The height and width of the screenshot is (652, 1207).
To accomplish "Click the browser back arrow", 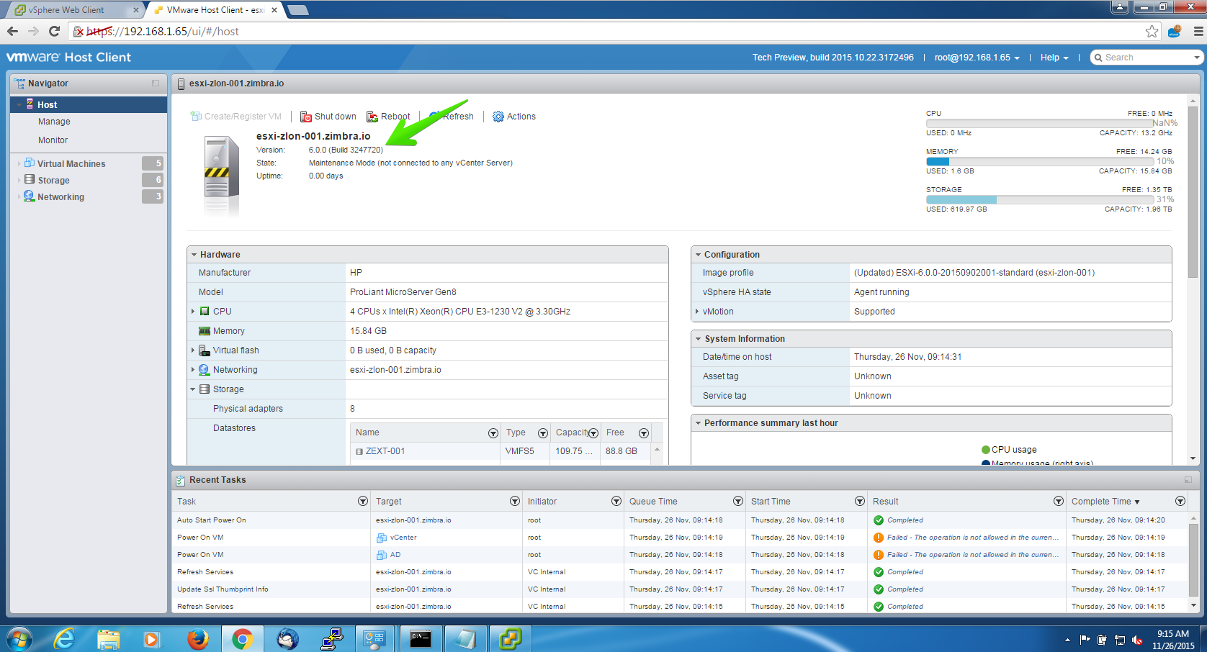I will click(12, 31).
